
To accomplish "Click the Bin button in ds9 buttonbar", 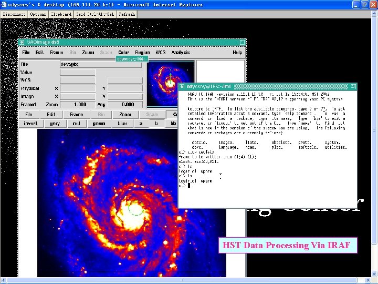I will click(101, 115).
